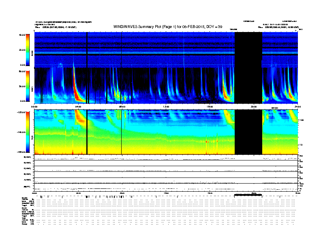
Task: Click the 40.00 label on RAD2 scale
Action: pos(22,35)
